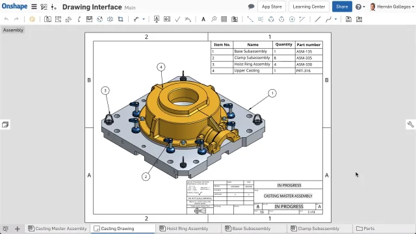This screenshot has width=416, height=234.
Task: Select the Geometric tolerance tool
Action: (x=167, y=19)
